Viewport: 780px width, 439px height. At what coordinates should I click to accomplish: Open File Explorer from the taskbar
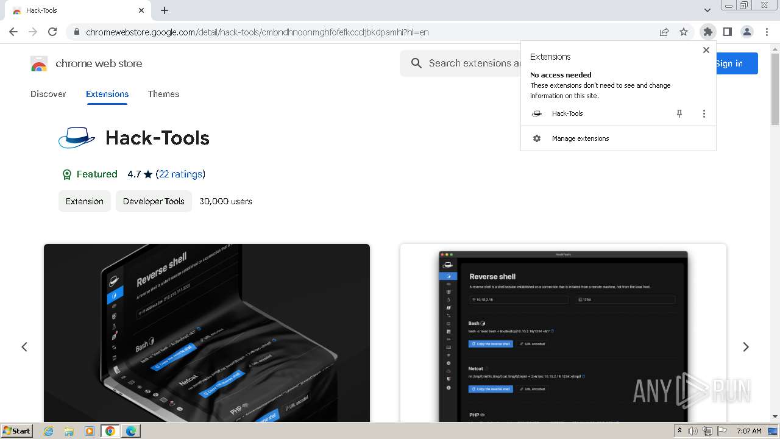click(68, 431)
